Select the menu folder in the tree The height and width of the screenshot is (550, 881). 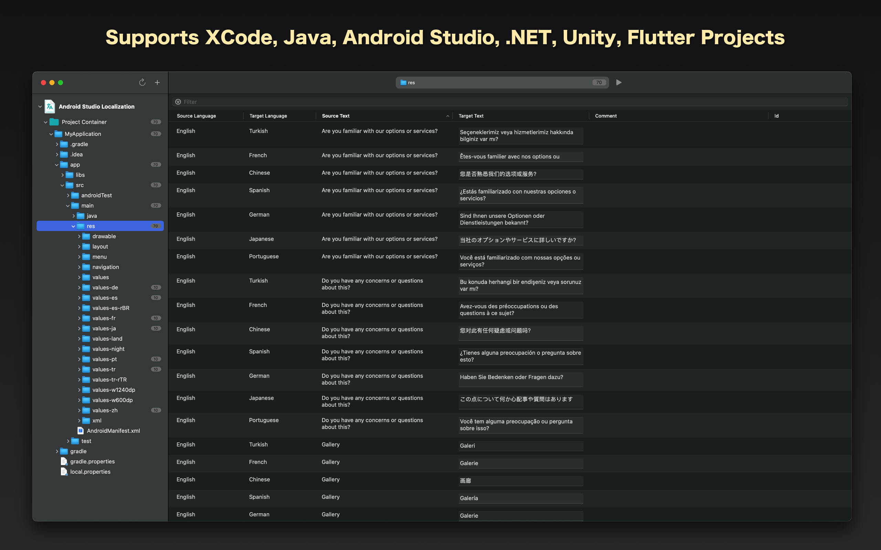point(100,256)
